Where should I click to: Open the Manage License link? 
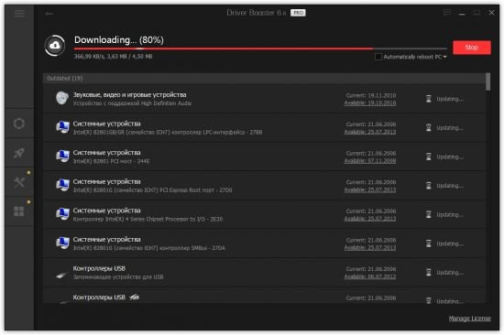(x=469, y=319)
